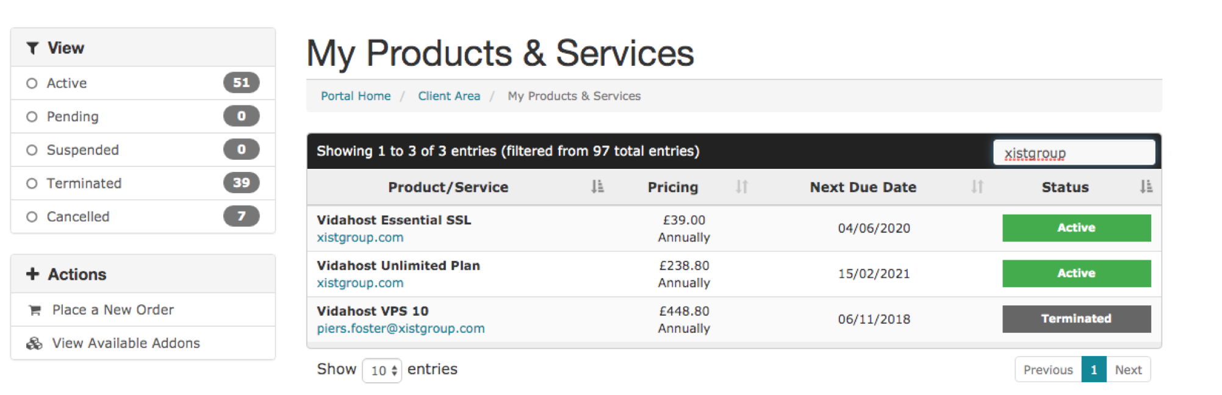1222x395 pixels.
Task: Click the plus icon beside Actions
Action: coord(33,274)
